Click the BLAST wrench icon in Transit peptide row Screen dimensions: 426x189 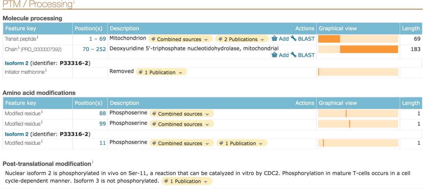click(294, 39)
